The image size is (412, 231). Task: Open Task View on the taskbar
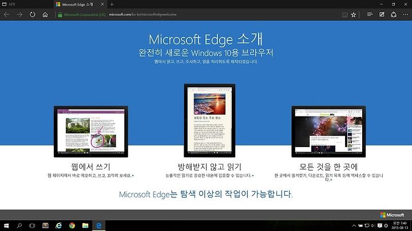[x=32, y=225]
